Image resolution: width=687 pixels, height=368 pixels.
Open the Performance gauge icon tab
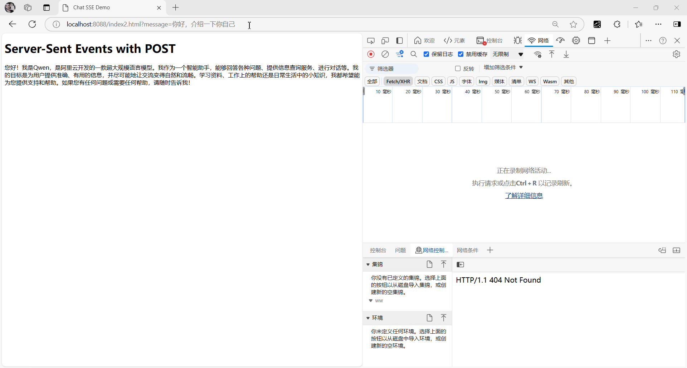pyautogui.click(x=560, y=41)
